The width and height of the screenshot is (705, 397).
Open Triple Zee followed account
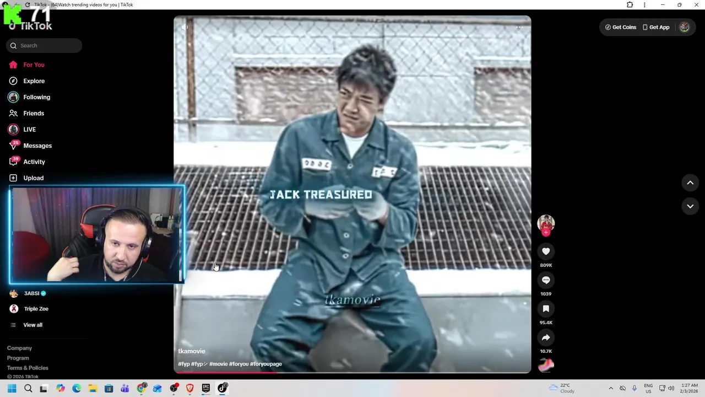(36, 309)
